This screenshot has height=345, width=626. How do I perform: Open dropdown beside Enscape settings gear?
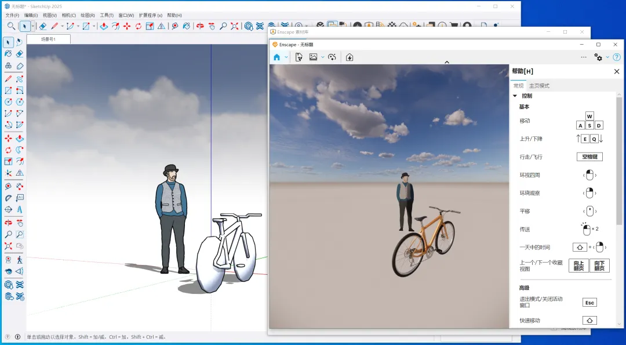click(x=607, y=57)
